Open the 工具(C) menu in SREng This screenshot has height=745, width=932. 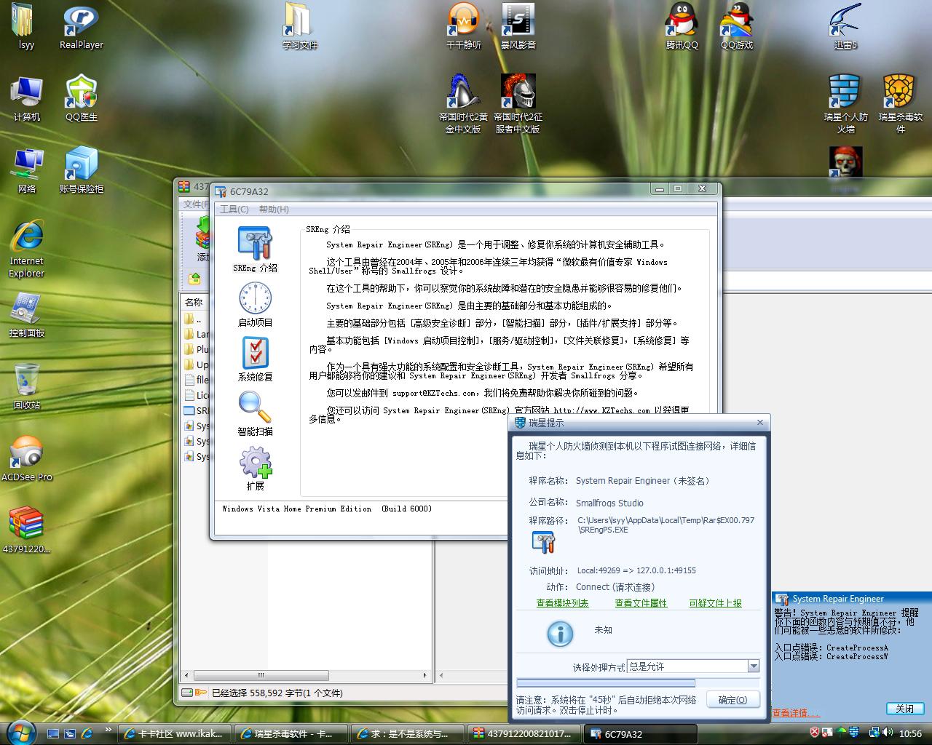click(x=234, y=210)
